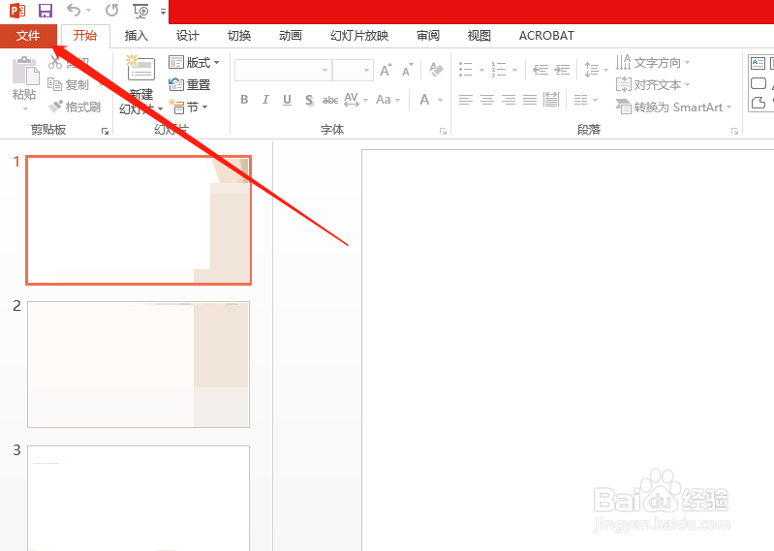774x551 pixels.
Task: Click decrease list level icon
Action: point(541,70)
